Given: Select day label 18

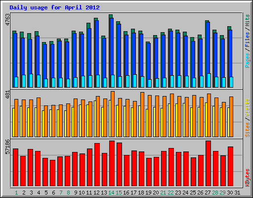Looking at the screenshot, I should (141, 193).
